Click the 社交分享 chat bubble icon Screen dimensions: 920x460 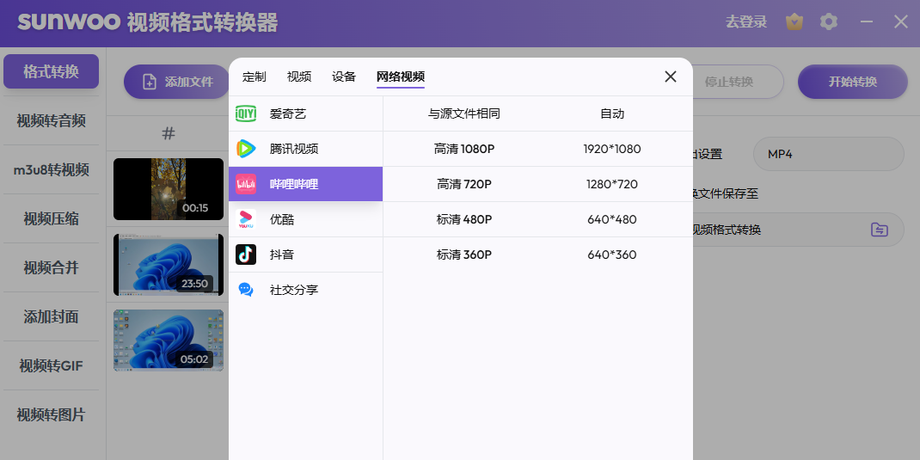click(x=246, y=290)
